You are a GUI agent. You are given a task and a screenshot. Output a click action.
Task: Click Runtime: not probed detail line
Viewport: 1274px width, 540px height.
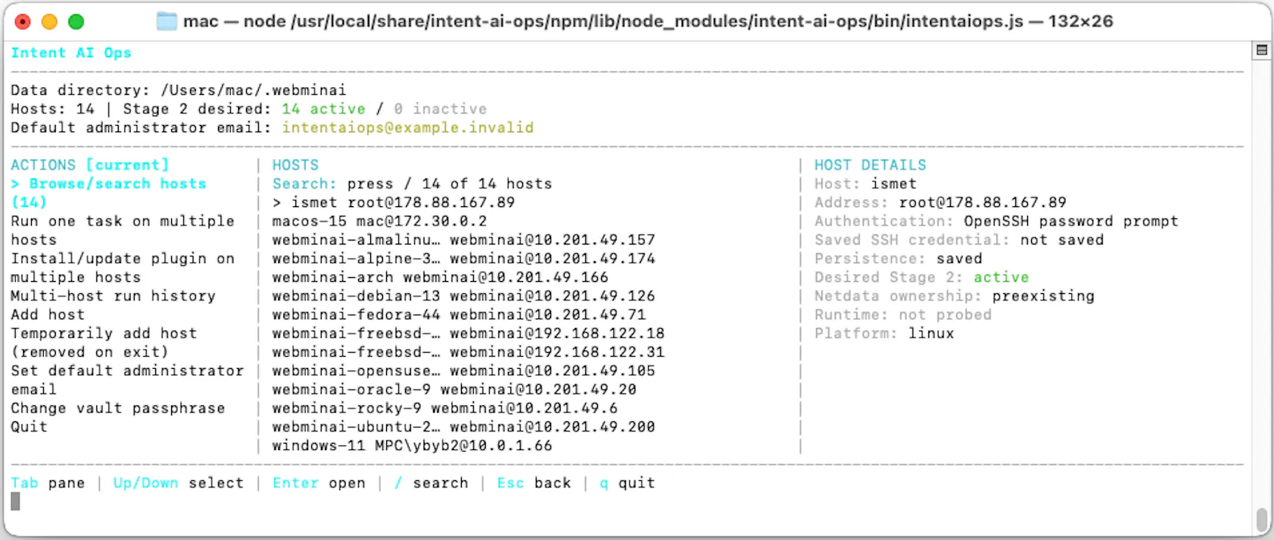(x=903, y=315)
